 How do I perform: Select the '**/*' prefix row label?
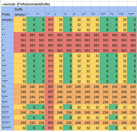(7, 76)
